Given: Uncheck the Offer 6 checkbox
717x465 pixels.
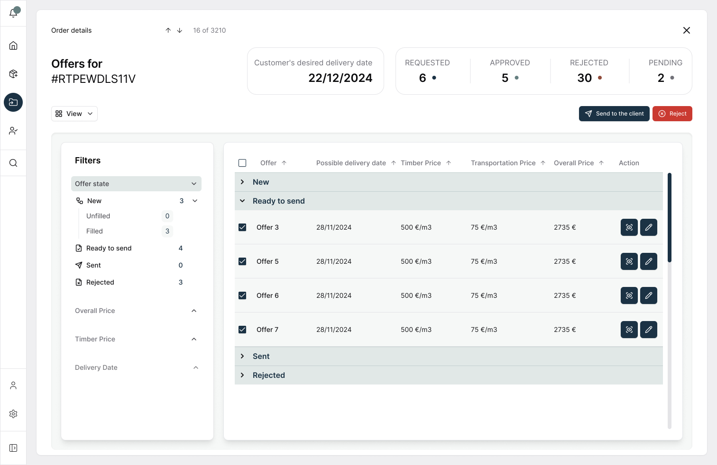Looking at the screenshot, I should pyautogui.click(x=242, y=295).
